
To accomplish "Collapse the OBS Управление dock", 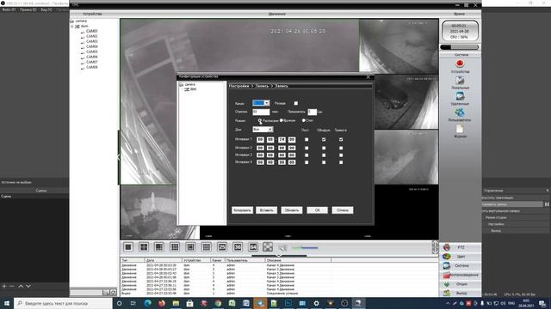I will click(548, 191).
